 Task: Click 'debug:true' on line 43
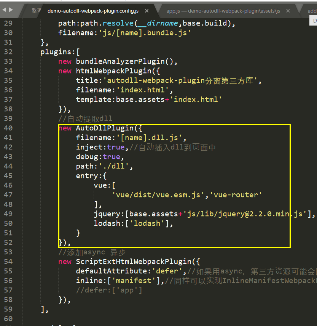tap(98, 157)
